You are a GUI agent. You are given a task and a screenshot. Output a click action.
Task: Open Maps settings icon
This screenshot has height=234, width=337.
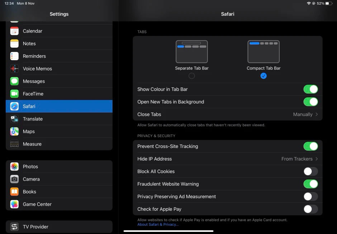(x=14, y=131)
